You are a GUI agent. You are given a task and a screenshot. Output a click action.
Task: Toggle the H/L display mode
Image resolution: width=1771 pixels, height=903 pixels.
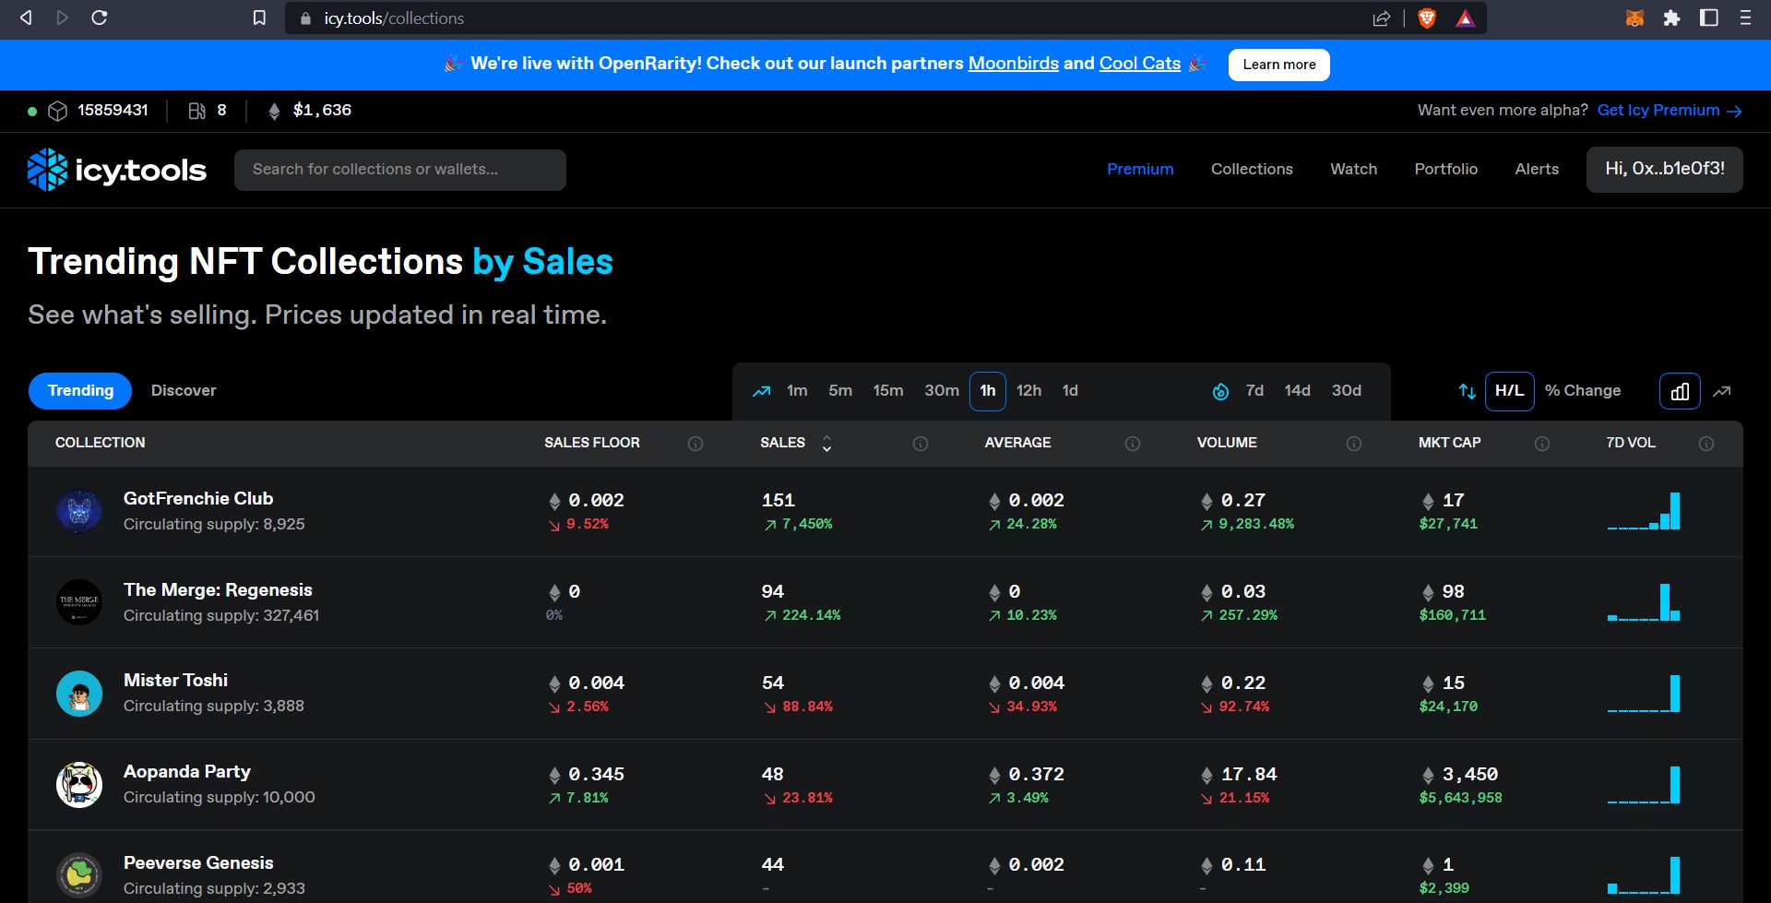[x=1510, y=391]
